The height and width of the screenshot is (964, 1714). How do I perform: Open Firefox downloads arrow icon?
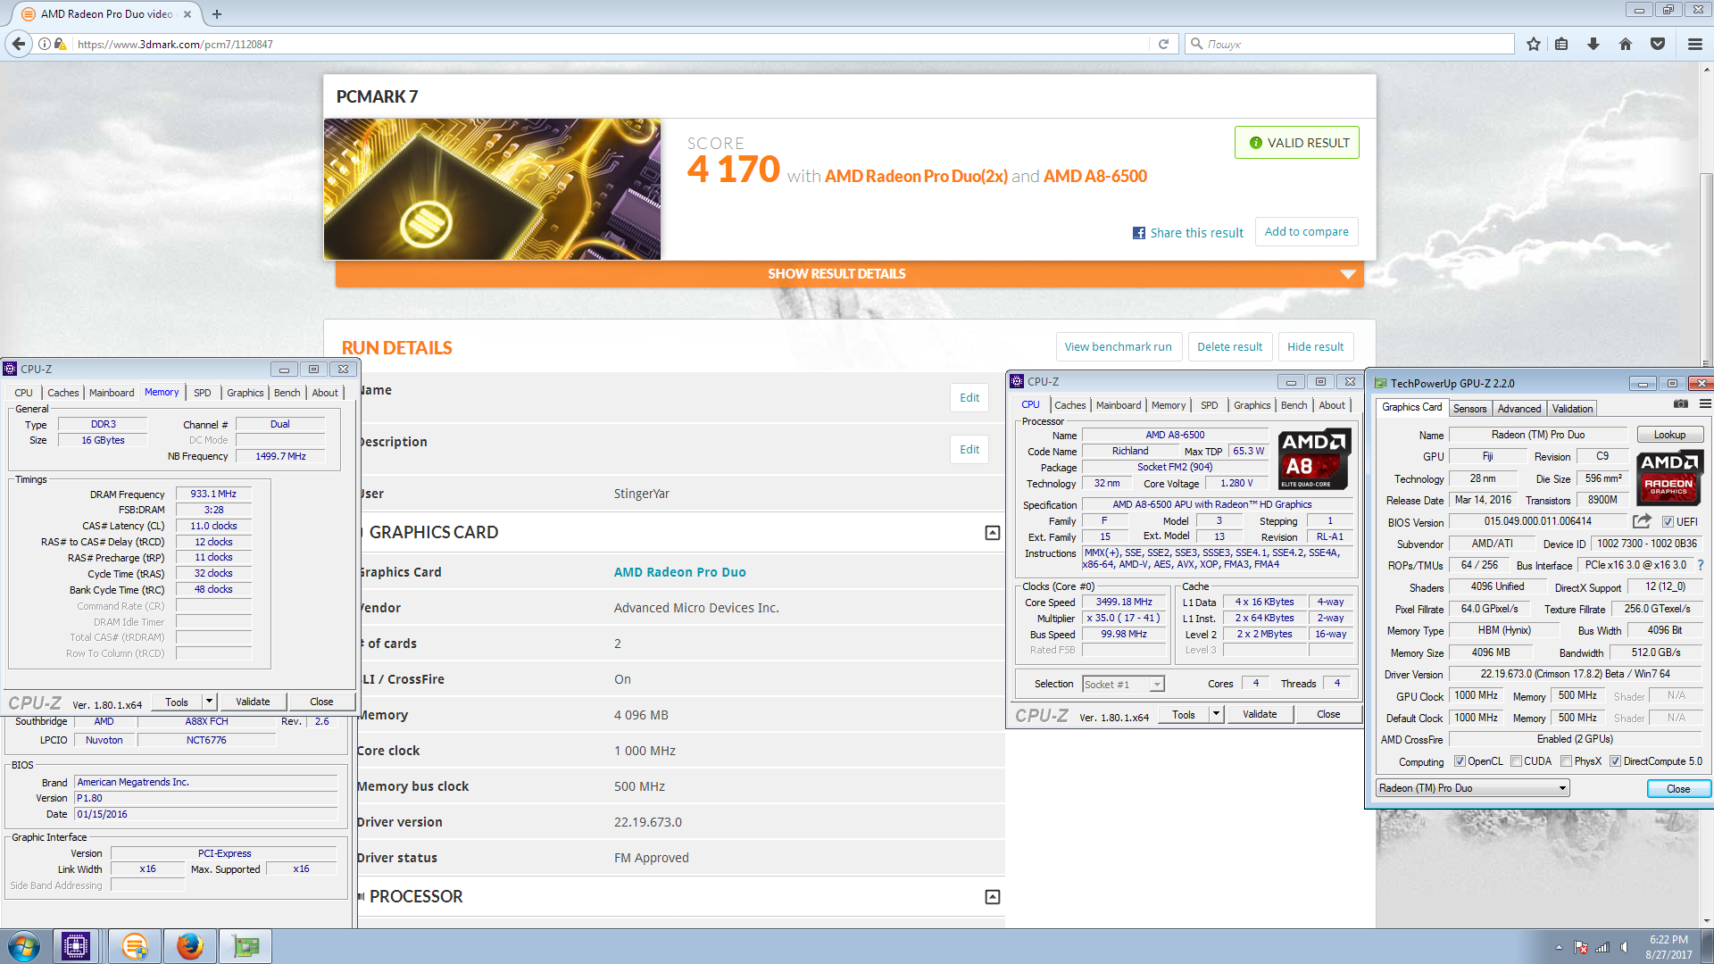tap(1593, 44)
